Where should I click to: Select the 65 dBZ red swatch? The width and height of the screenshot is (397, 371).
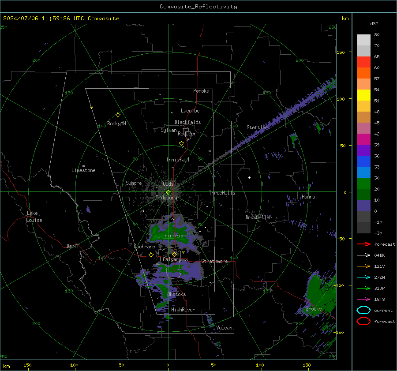363,62
